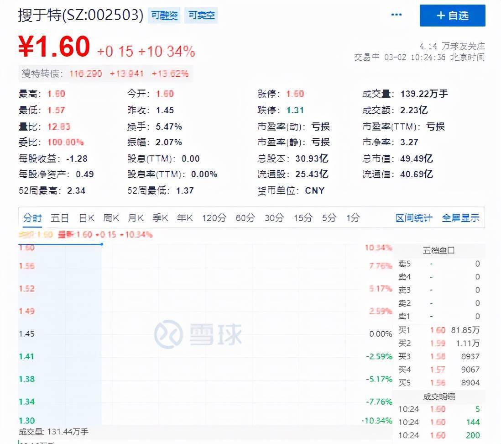The height and width of the screenshot is (444, 501).
Task: Click the 五档盘口 order book header
Action: pos(438,250)
